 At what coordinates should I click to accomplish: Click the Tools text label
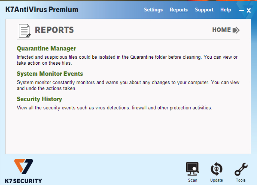241,180
